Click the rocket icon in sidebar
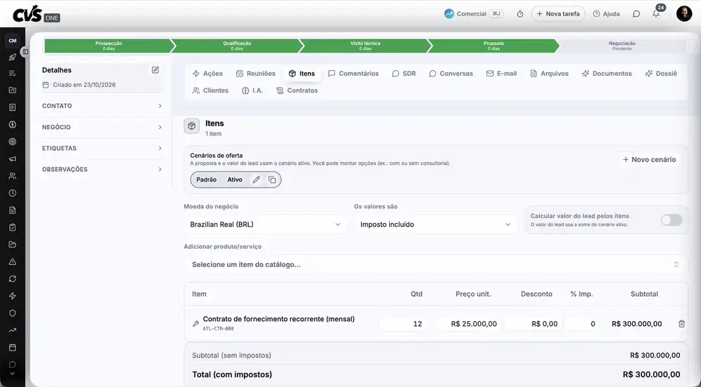 point(13,57)
